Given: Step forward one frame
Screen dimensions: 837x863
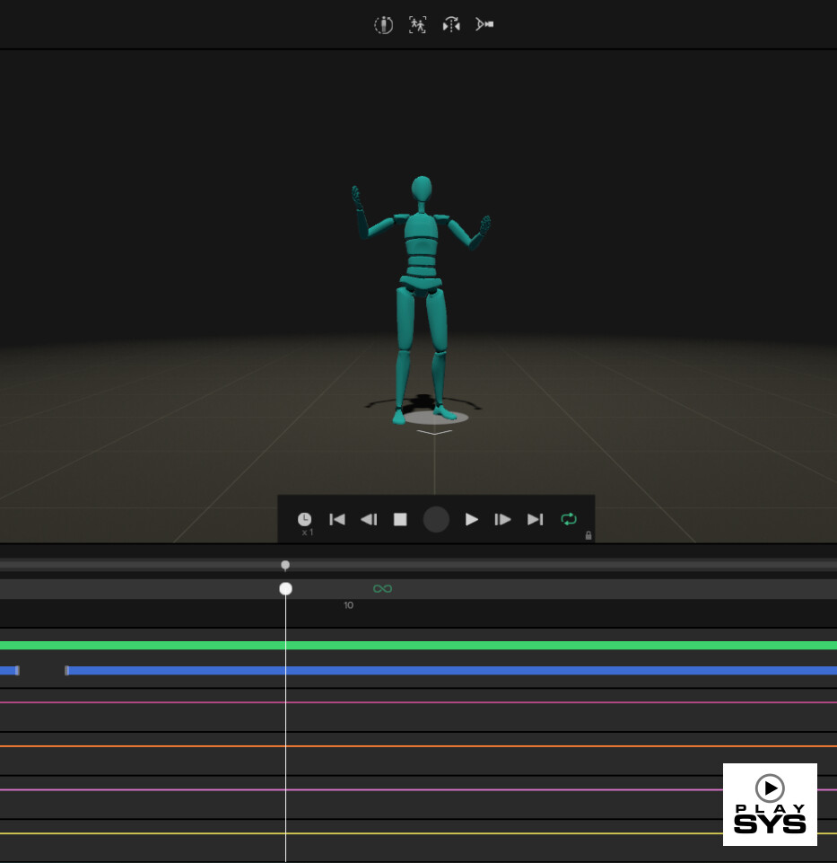Looking at the screenshot, I should tap(502, 519).
